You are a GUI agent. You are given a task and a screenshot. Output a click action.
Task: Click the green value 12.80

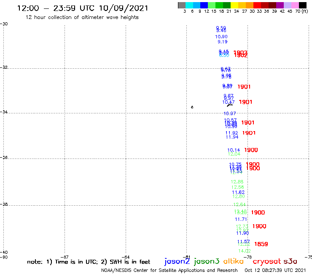click(239, 196)
